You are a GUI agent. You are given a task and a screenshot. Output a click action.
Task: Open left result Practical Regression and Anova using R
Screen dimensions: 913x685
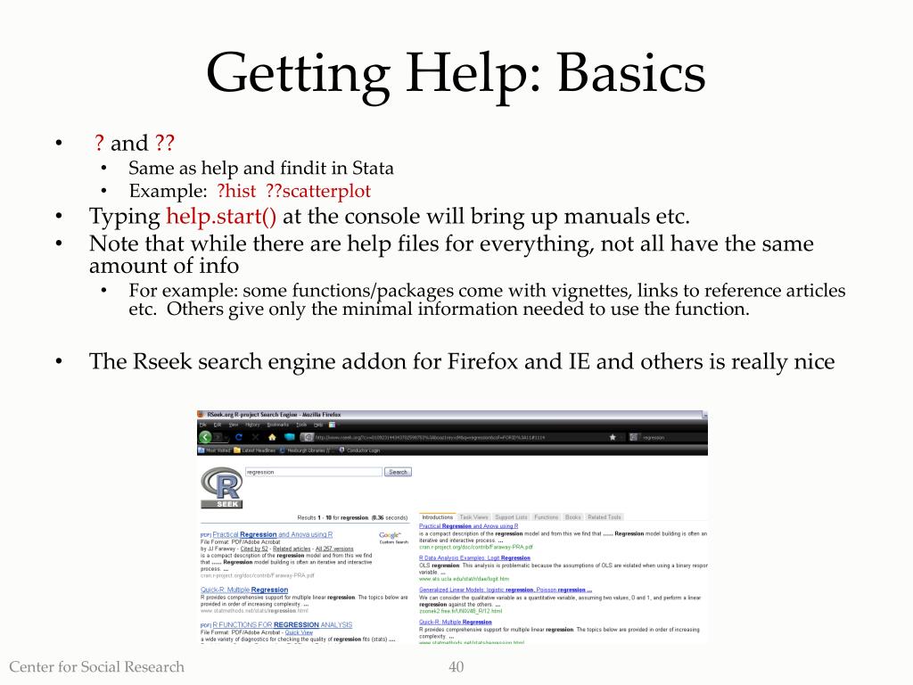(x=273, y=535)
